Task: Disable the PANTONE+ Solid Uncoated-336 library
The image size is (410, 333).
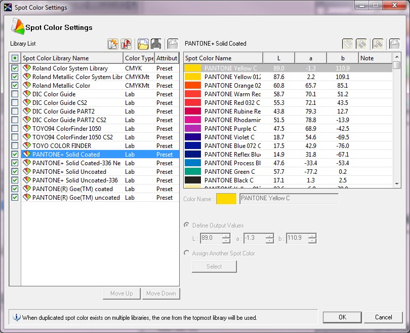Action: 15,180
